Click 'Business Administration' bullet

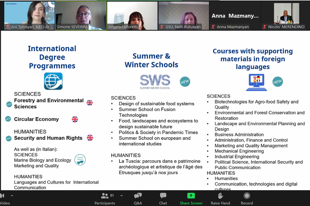coord(239,134)
